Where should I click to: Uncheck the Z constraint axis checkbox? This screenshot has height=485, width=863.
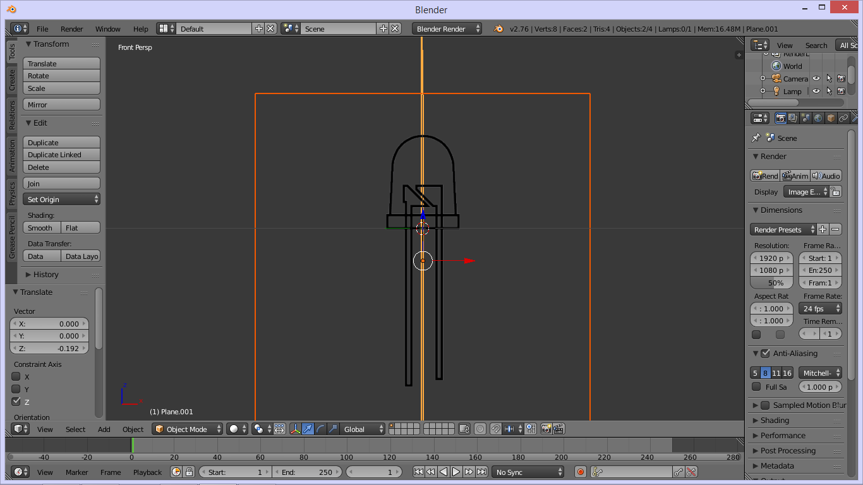[x=16, y=402]
